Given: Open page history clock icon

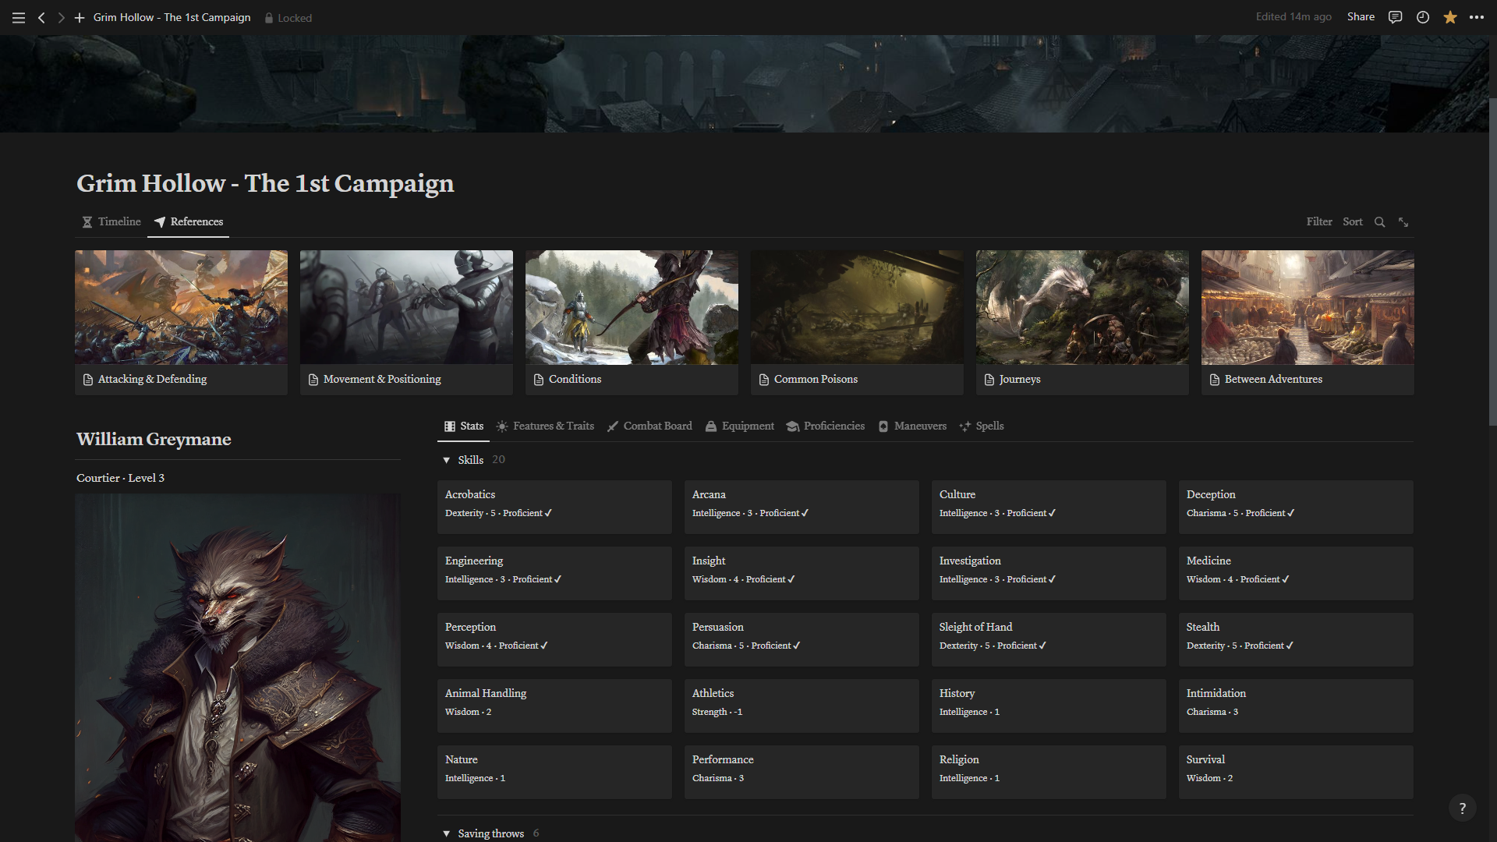Looking at the screenshot, I should pos(1422,17).
